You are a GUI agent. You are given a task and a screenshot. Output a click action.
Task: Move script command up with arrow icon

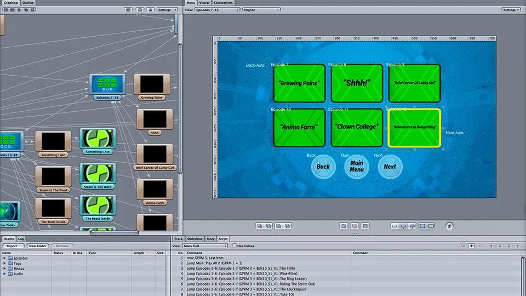[491, 246]
